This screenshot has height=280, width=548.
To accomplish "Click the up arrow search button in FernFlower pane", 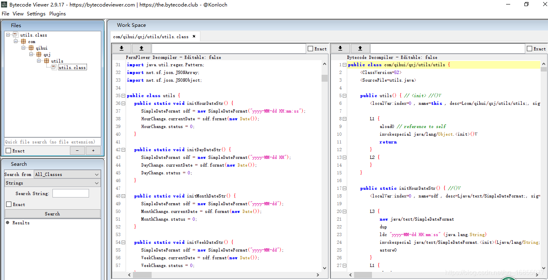I will pyautogui.click(x=141, y=48).
